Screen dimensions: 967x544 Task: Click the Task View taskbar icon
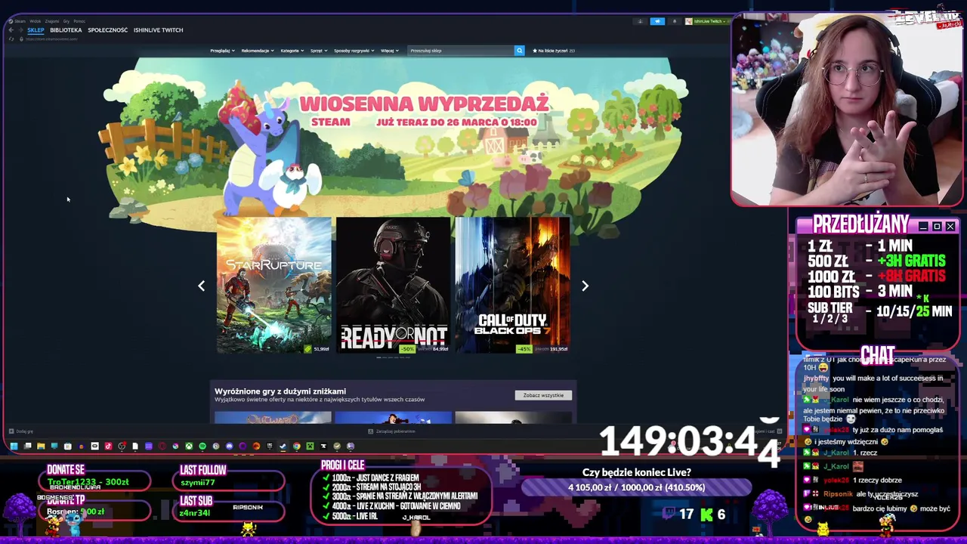(27, 446)
